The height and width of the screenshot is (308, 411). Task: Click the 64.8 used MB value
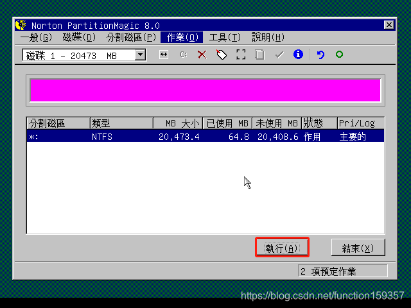(239, 137)
